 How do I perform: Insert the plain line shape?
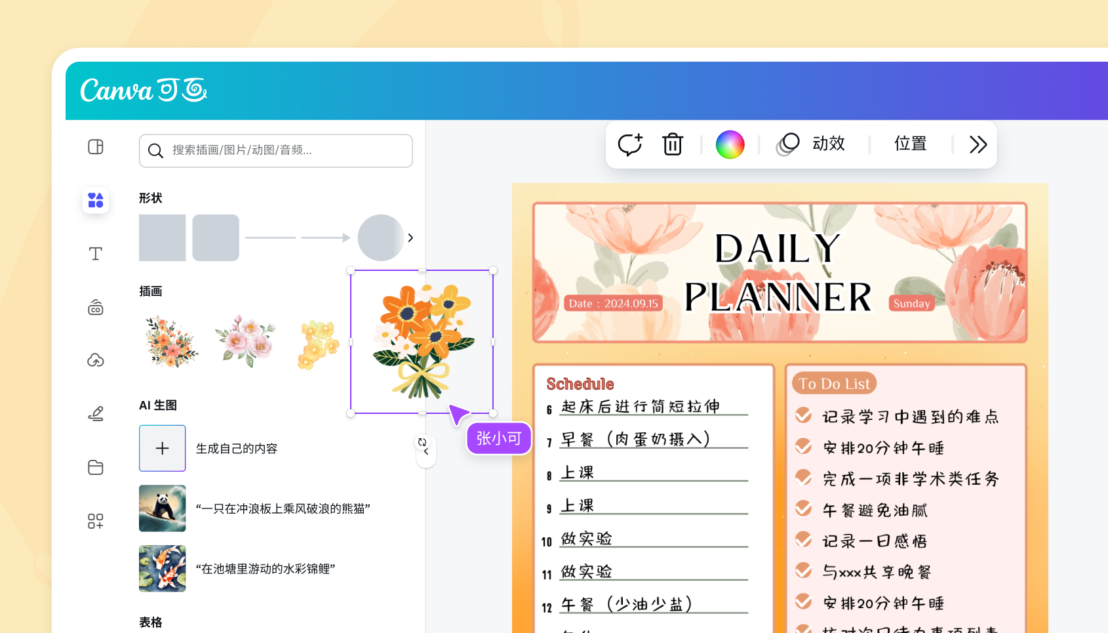270,237
